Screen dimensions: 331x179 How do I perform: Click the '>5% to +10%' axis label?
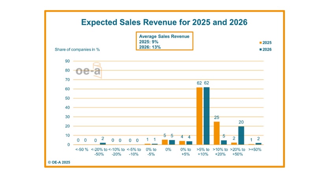203,152
